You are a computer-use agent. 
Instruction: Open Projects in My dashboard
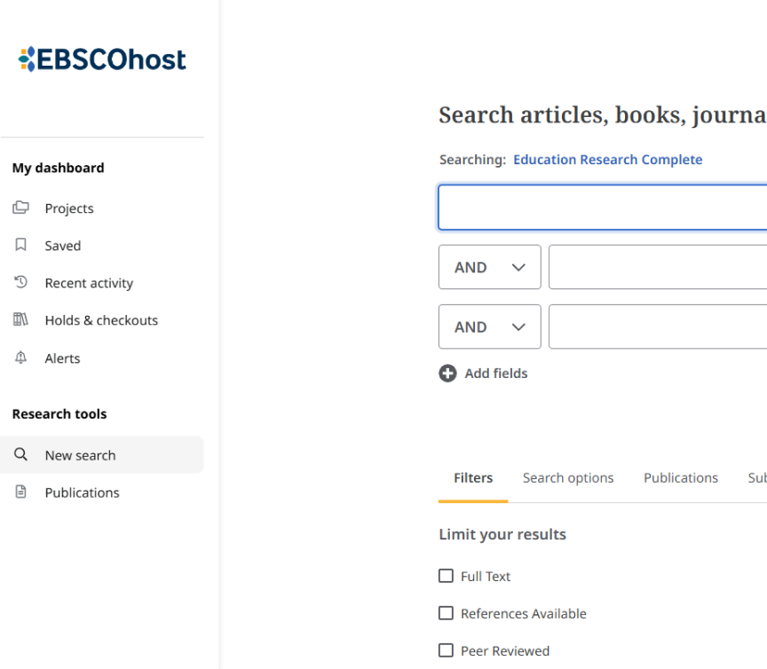69,209
